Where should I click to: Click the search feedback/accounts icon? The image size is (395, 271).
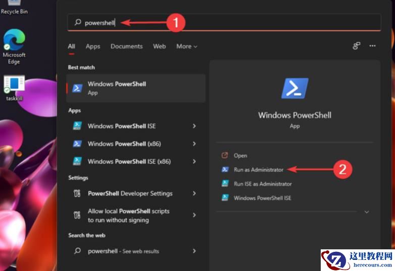[356, 46]
